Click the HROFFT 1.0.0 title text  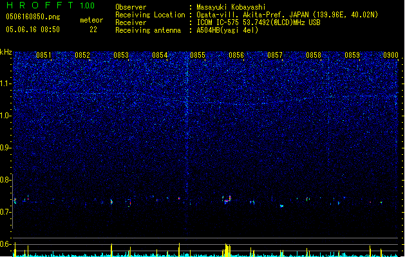click(x=50, y=5)
